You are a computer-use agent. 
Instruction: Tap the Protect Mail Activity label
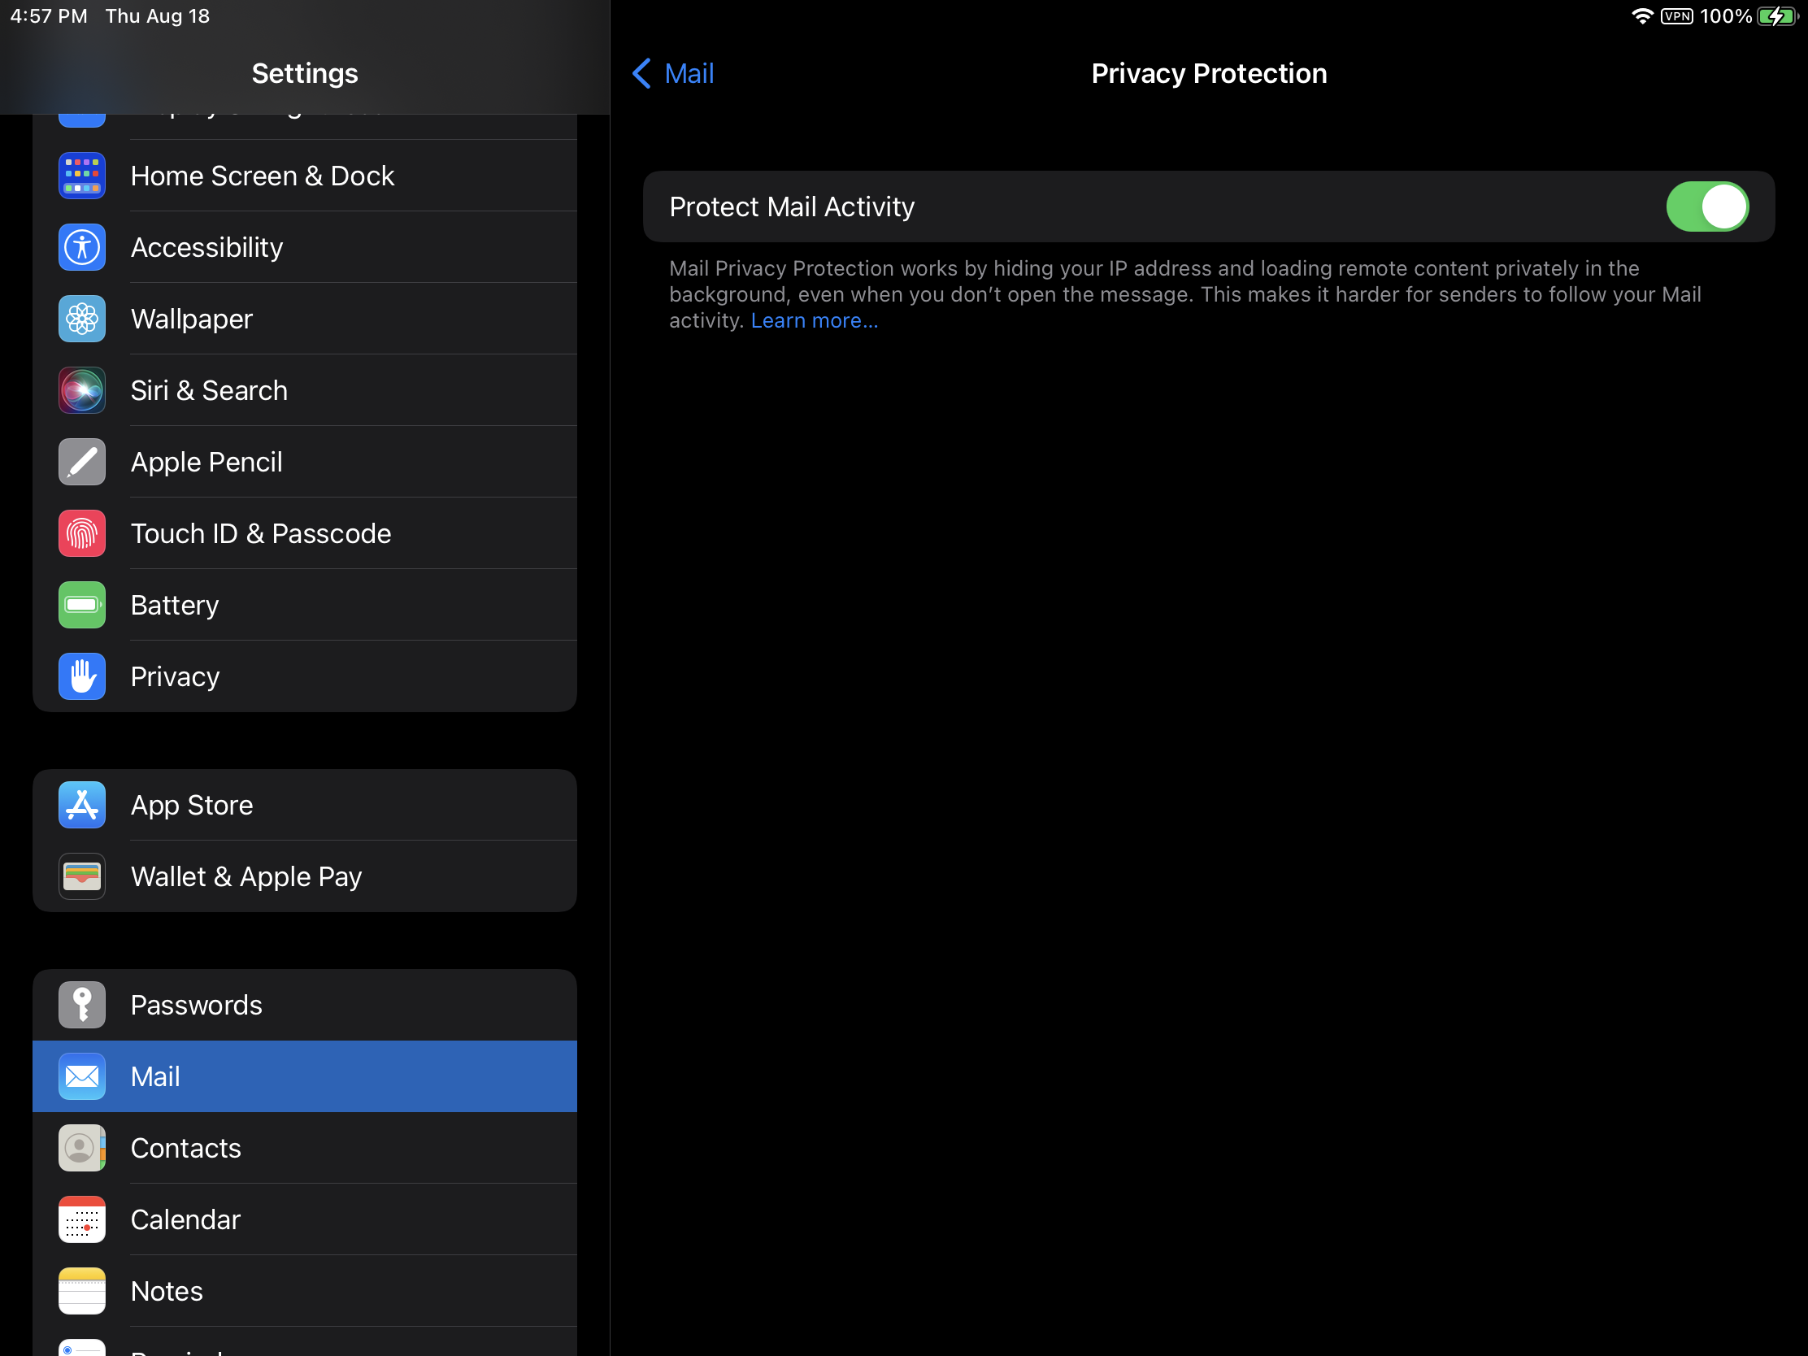pyautogui.click(x=791, y=206)
